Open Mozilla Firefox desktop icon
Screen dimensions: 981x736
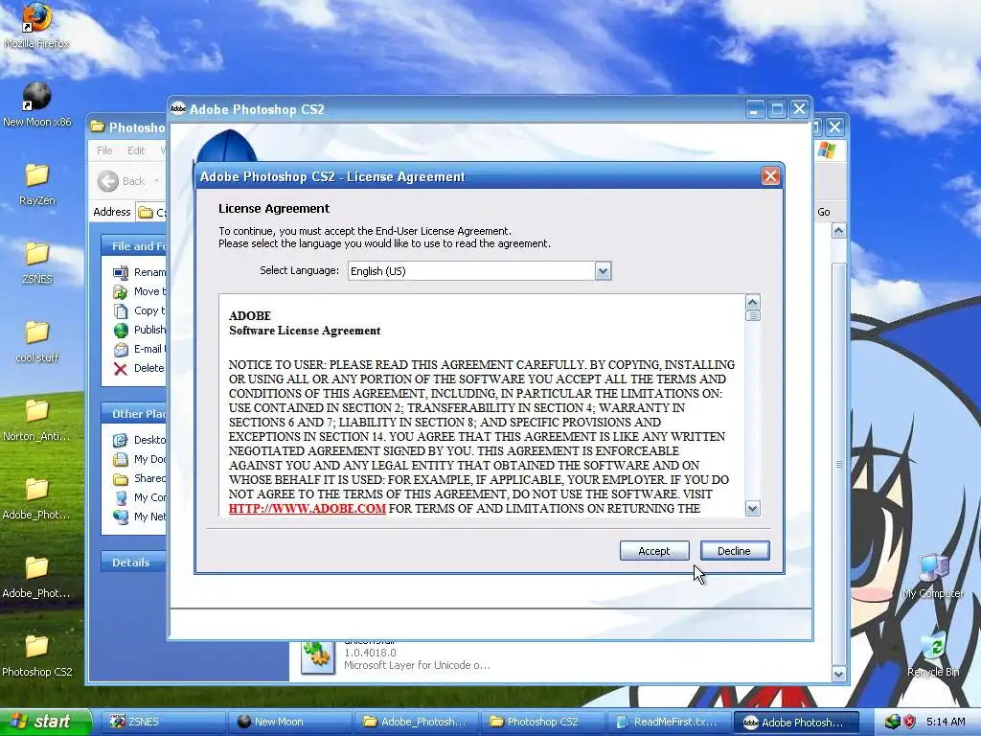coord(37,27)
